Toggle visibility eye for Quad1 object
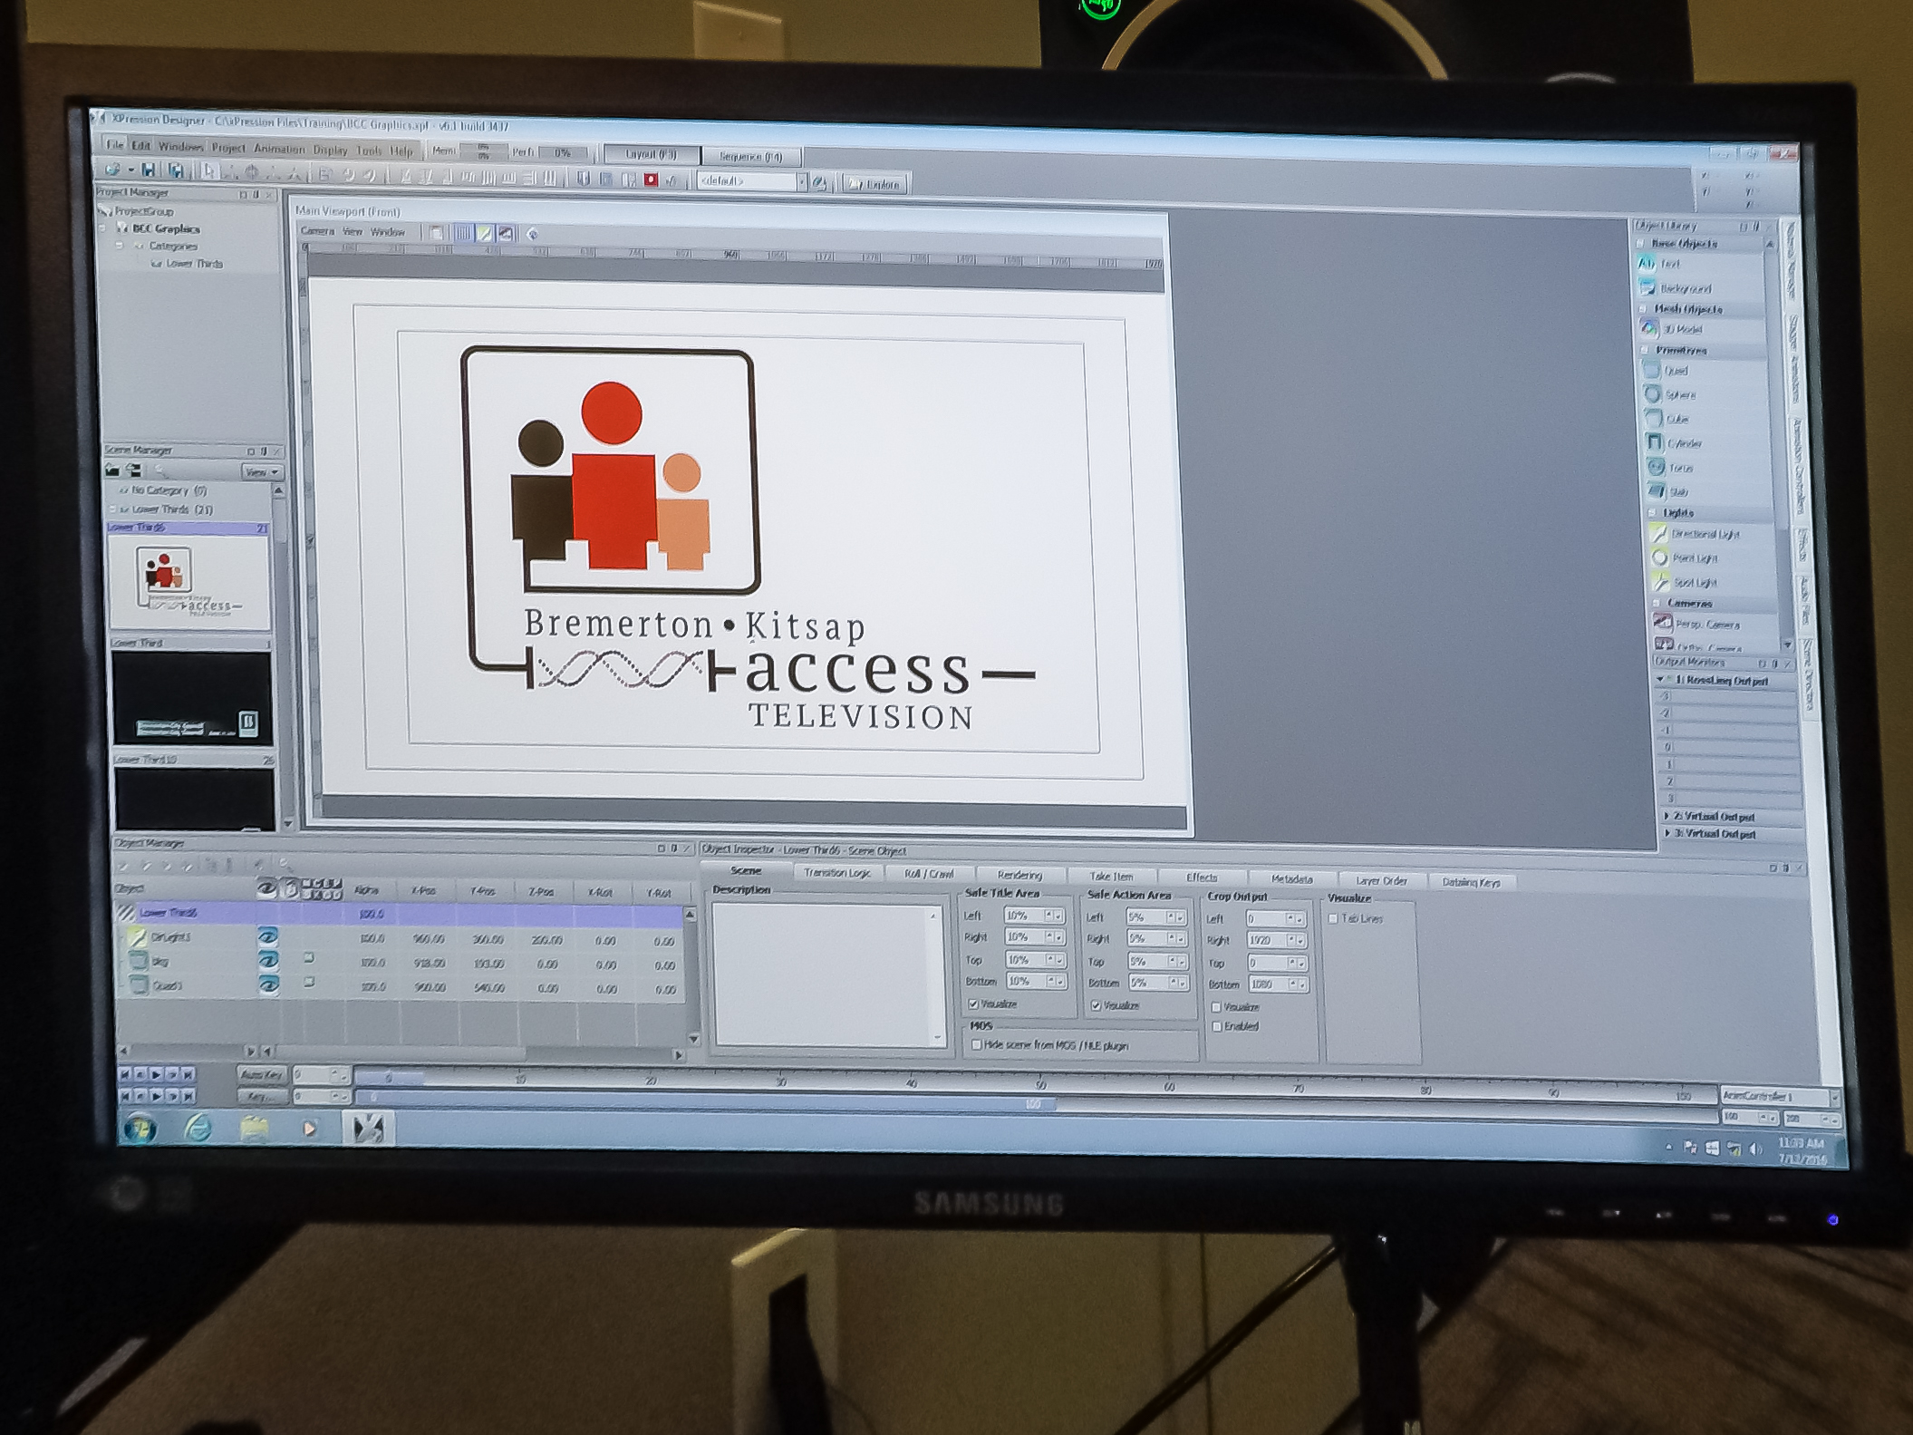The height and width of the screenshot is (1435, 1913). coord(269,984)
